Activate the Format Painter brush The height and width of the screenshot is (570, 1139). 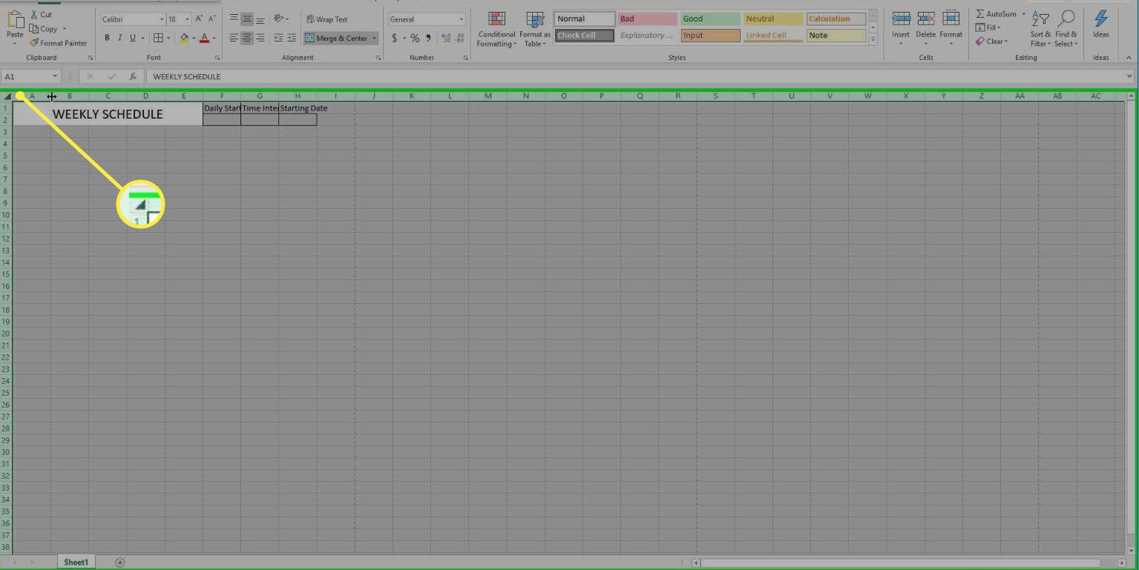point(34,43)
